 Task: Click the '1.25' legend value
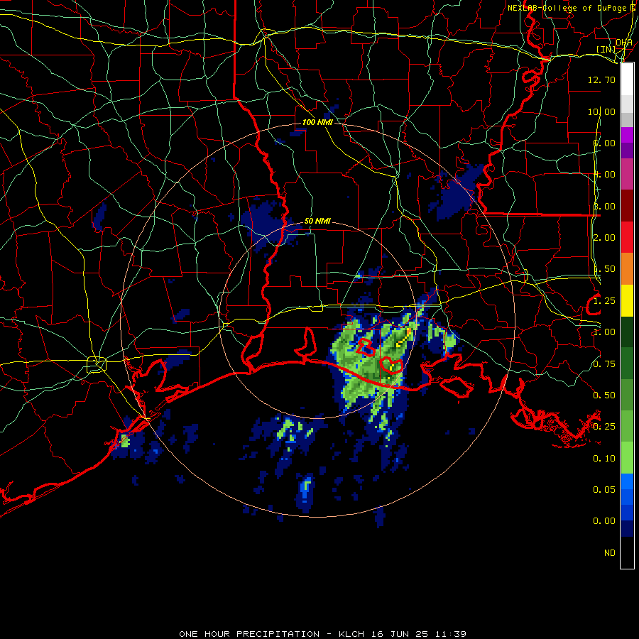pos(604,301)
